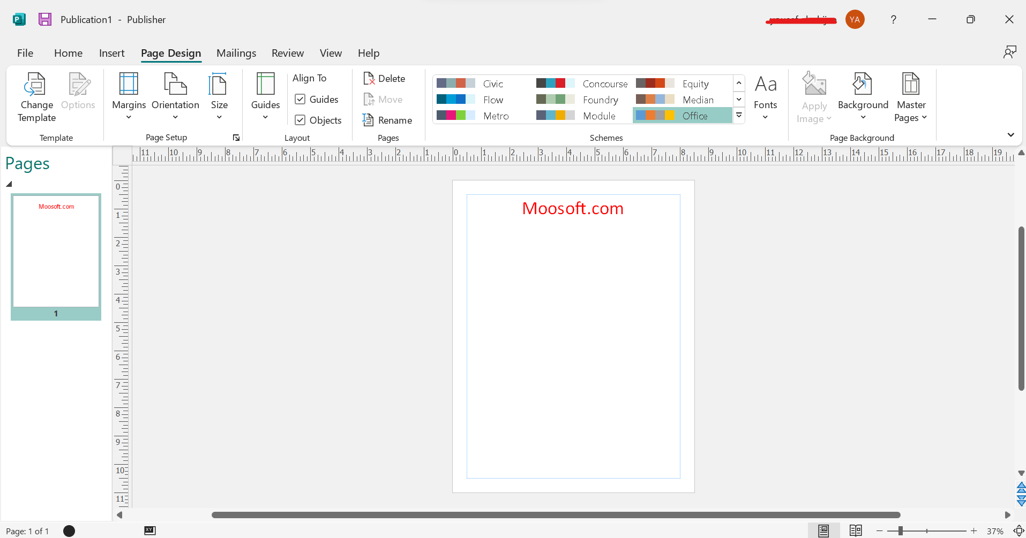Select the Flow color scheme
Screen dimensions: 1026x538
483,100
